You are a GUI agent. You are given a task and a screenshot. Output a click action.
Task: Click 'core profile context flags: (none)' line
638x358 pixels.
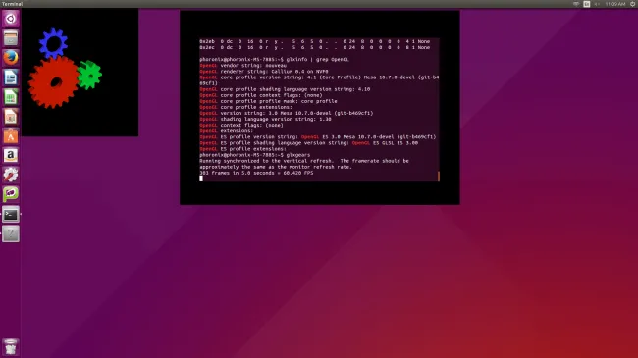[261, 95]
